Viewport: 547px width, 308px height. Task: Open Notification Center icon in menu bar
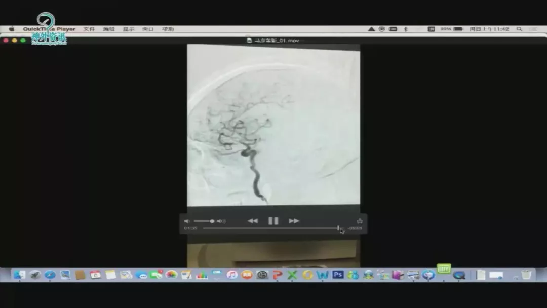(x=533, y=29)
